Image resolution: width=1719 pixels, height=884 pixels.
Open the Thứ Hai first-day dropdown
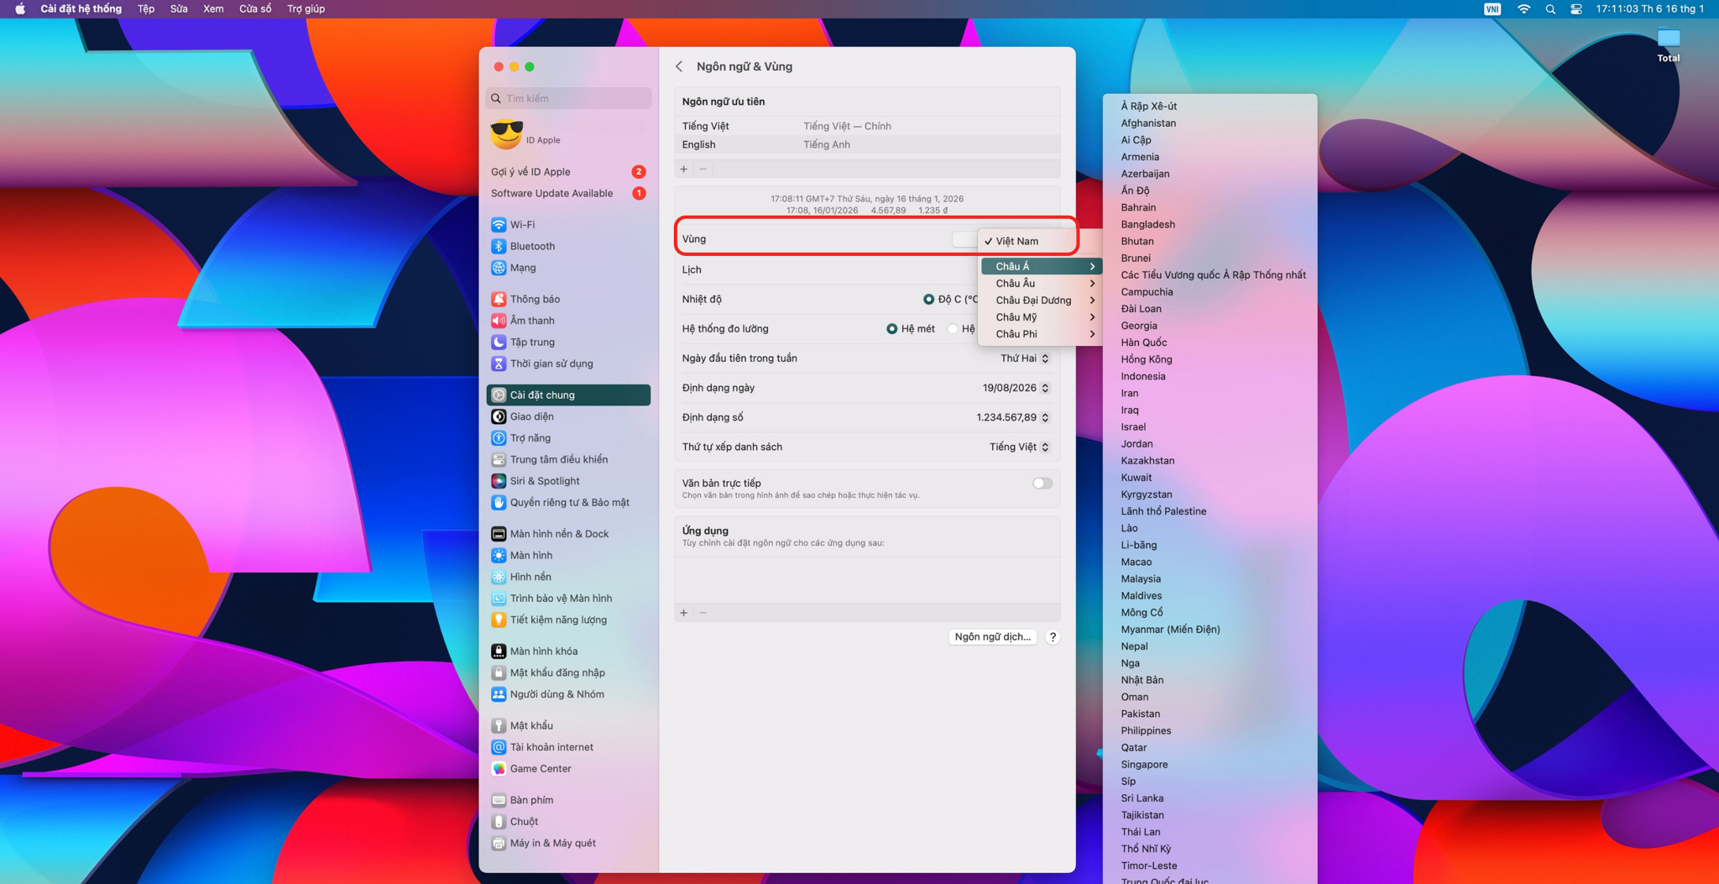pyautogui.click(x=1022, y=358)
